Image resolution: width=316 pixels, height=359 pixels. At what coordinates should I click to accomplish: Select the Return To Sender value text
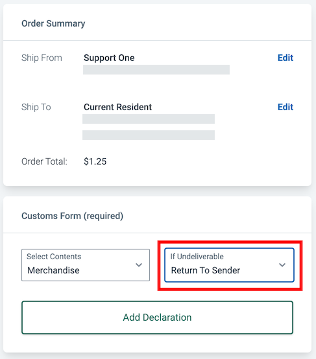(206, 270)
